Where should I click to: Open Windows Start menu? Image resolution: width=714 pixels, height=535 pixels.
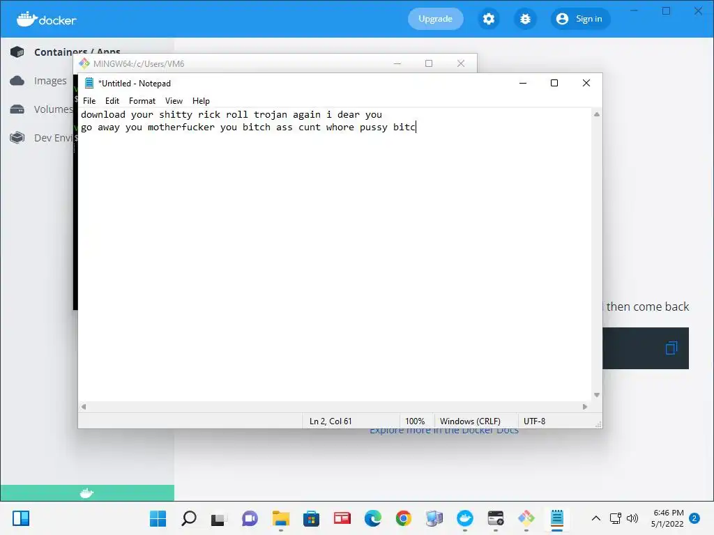tap(158, 518)
